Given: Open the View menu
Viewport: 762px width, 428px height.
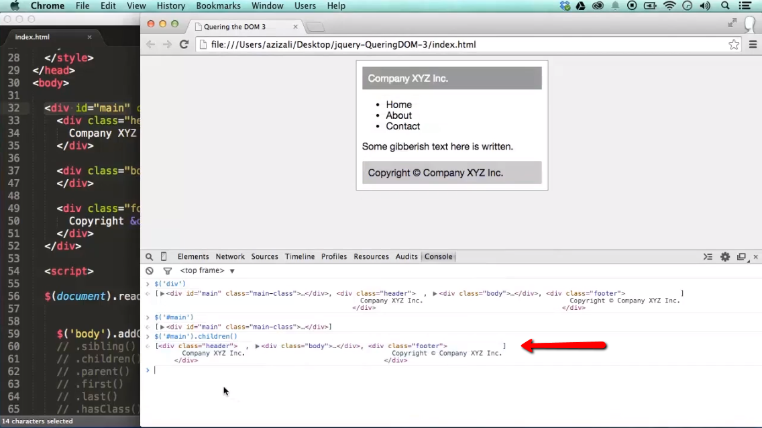Looking at the screenshot, I should point(136,6).
